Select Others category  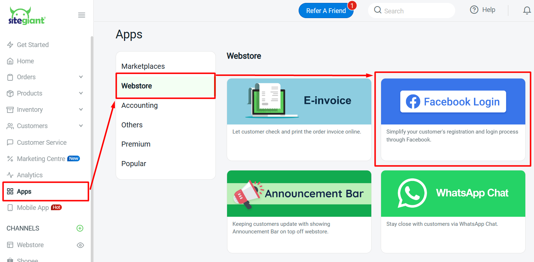(166, 125)
